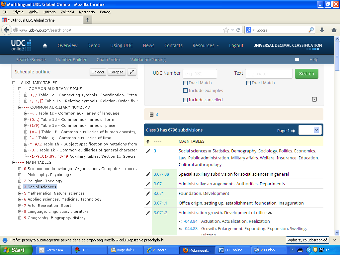
Task: Click in the UDC Number input field
Action: [200, 74]
